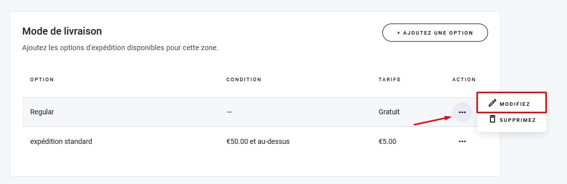Image resolution: width=567 pixels, height=184 pixels.
Task: Click the OPTION column header
Action: point(42,80)
